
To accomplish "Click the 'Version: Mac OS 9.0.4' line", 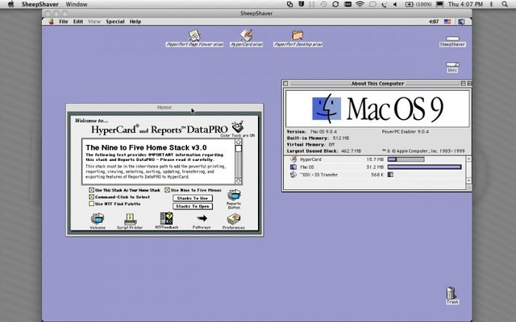I will [x=312, y=132].
